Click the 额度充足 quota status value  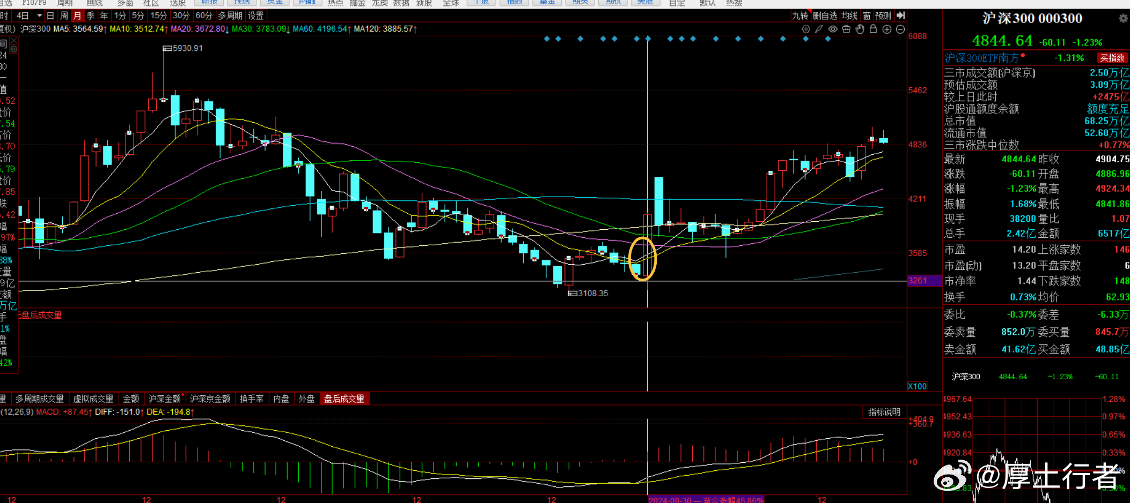(1108, 109)
